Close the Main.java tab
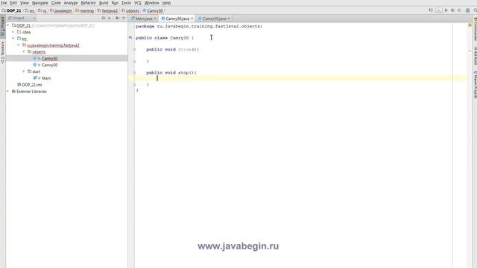477x268 pixels. [x=155, y=19]
